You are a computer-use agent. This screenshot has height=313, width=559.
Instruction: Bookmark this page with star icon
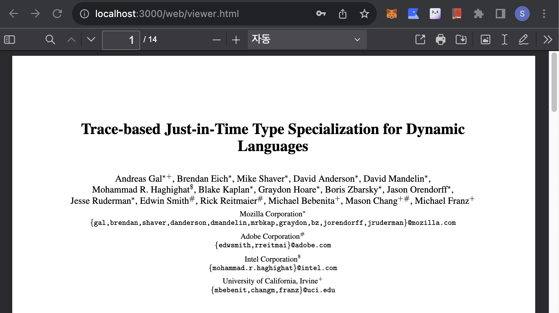click(364, 14)
